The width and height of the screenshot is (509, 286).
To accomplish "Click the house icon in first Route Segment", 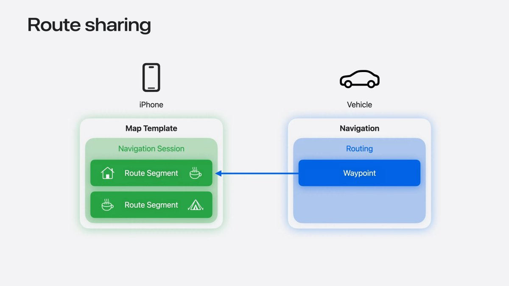I will 108,173.
